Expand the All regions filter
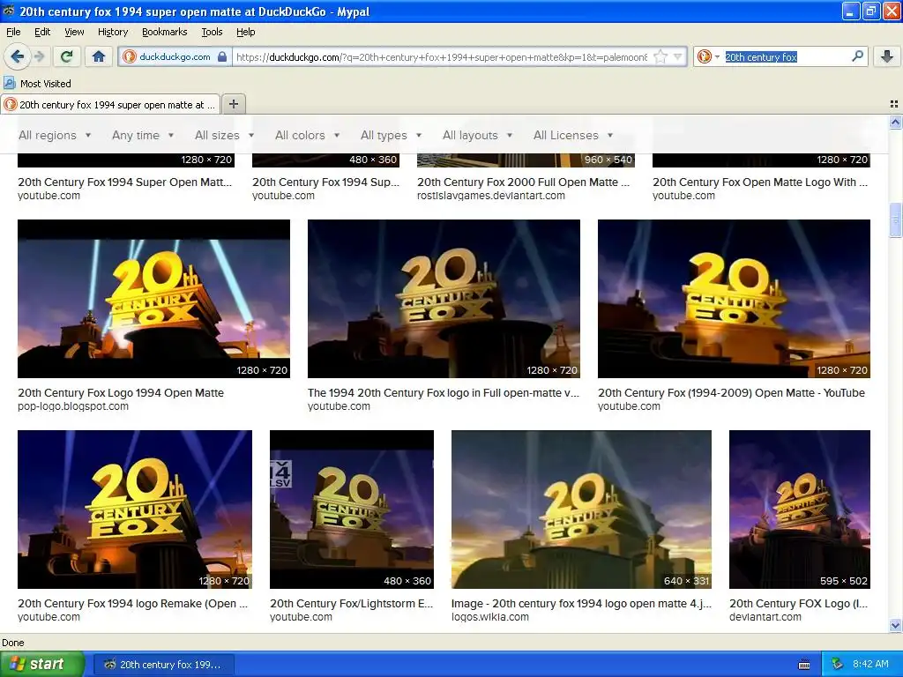The width and height of the screenshot is (903, 677). tap(55, 135)
